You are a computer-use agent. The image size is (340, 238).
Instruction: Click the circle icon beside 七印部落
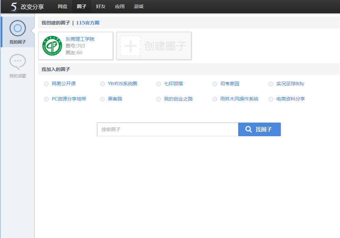159,84
